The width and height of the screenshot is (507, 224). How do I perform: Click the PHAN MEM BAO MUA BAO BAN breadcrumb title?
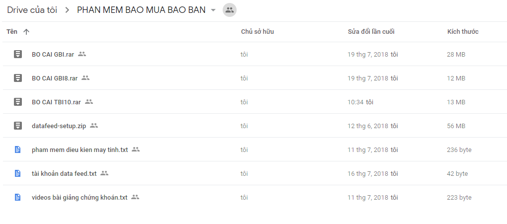click(x=141, y=10)
